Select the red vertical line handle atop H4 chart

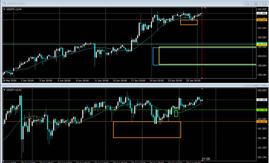(202, 8)
